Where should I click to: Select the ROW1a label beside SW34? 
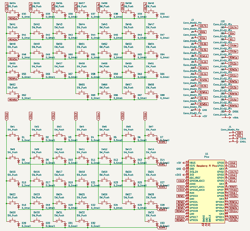[x=13, y=18]
